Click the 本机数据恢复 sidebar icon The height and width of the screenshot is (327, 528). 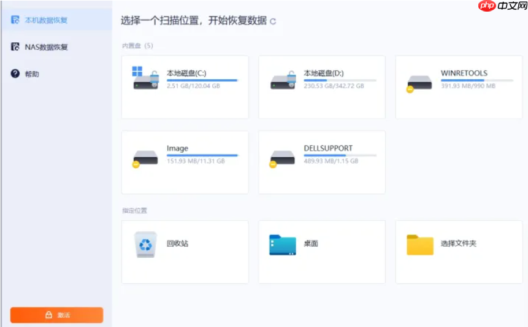tap(15, 20)
